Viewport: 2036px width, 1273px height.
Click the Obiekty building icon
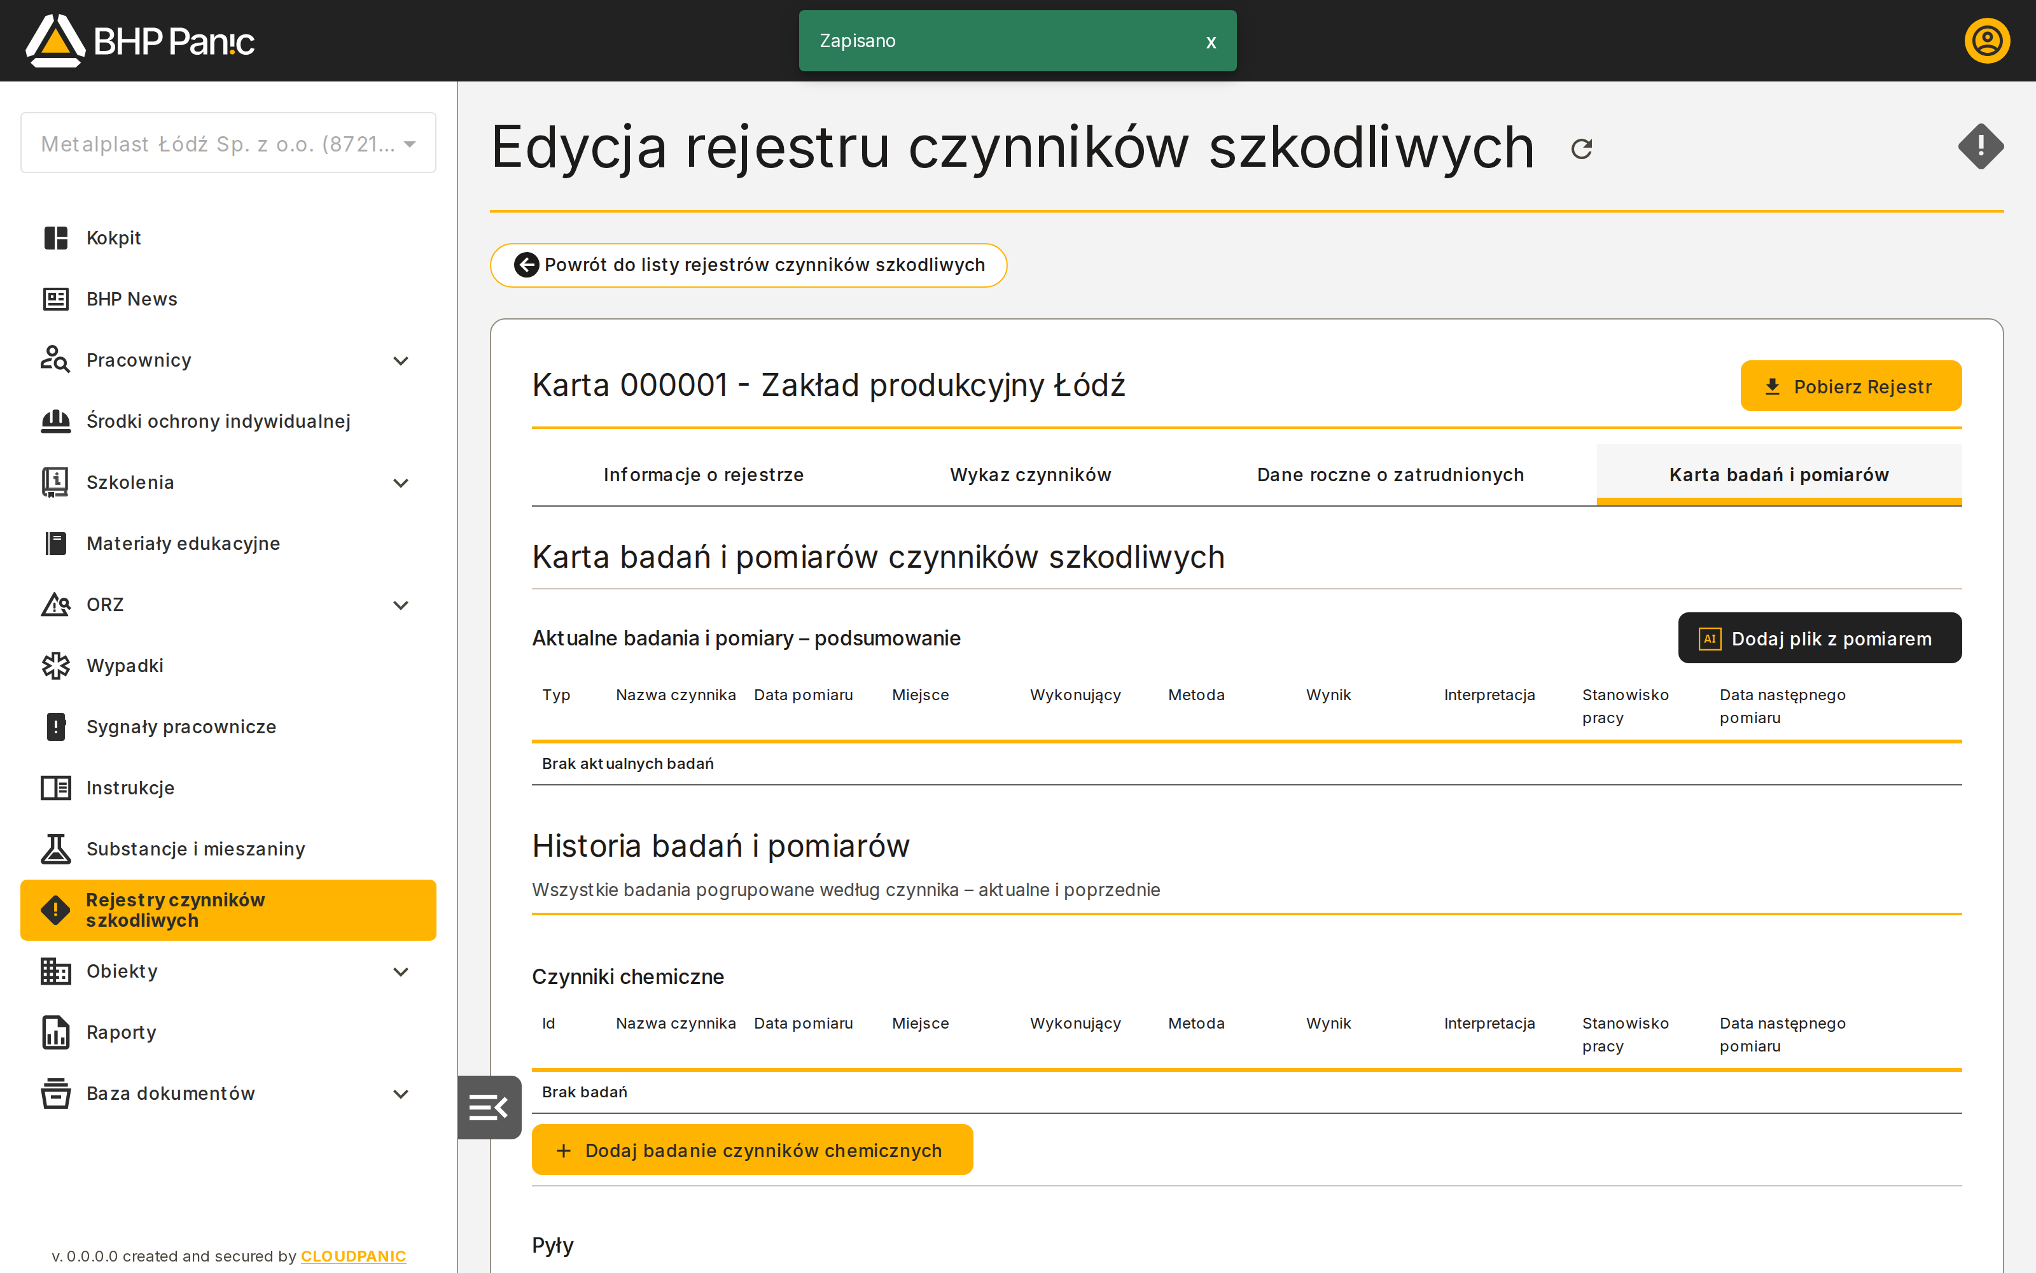point(55,971)
